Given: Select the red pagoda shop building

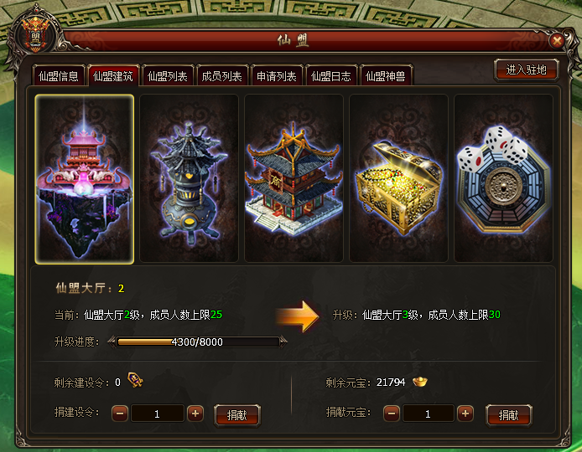Looking at the screenshot, I should point(294,178).
